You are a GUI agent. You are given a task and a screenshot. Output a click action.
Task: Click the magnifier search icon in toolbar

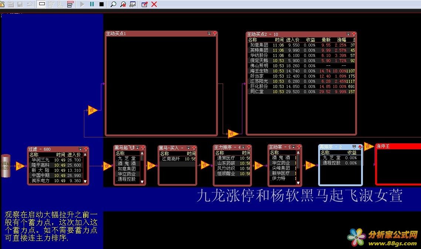[113, 4]
